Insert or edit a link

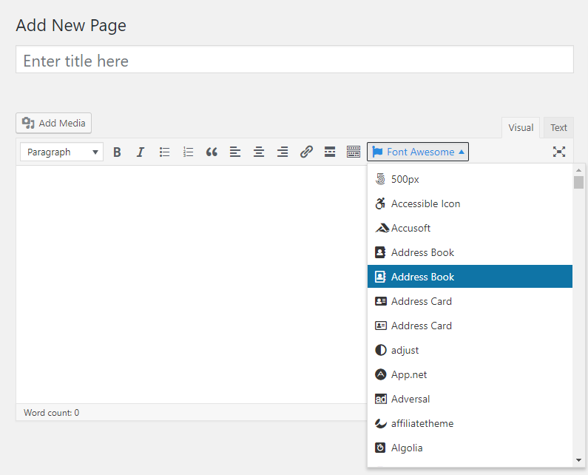(306, 152)
